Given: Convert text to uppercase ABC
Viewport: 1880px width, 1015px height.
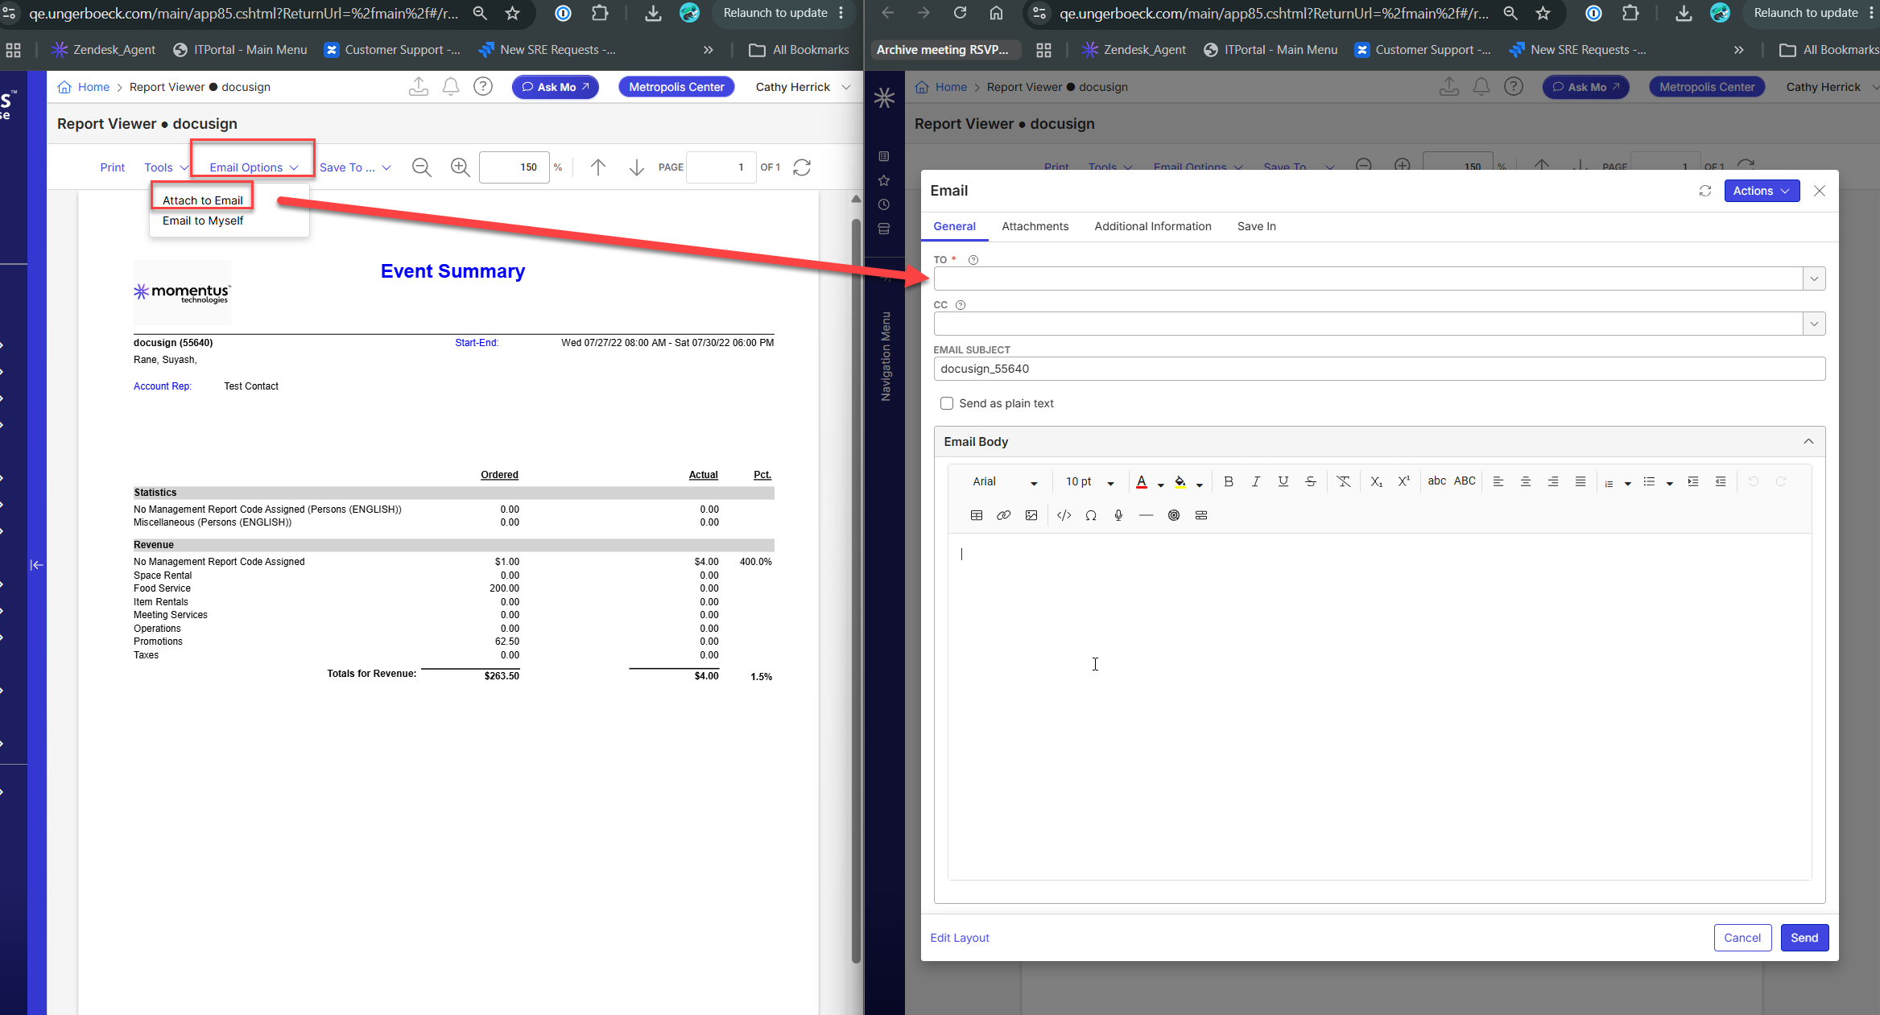Looking at the screenshot, I should [1465, 481].
